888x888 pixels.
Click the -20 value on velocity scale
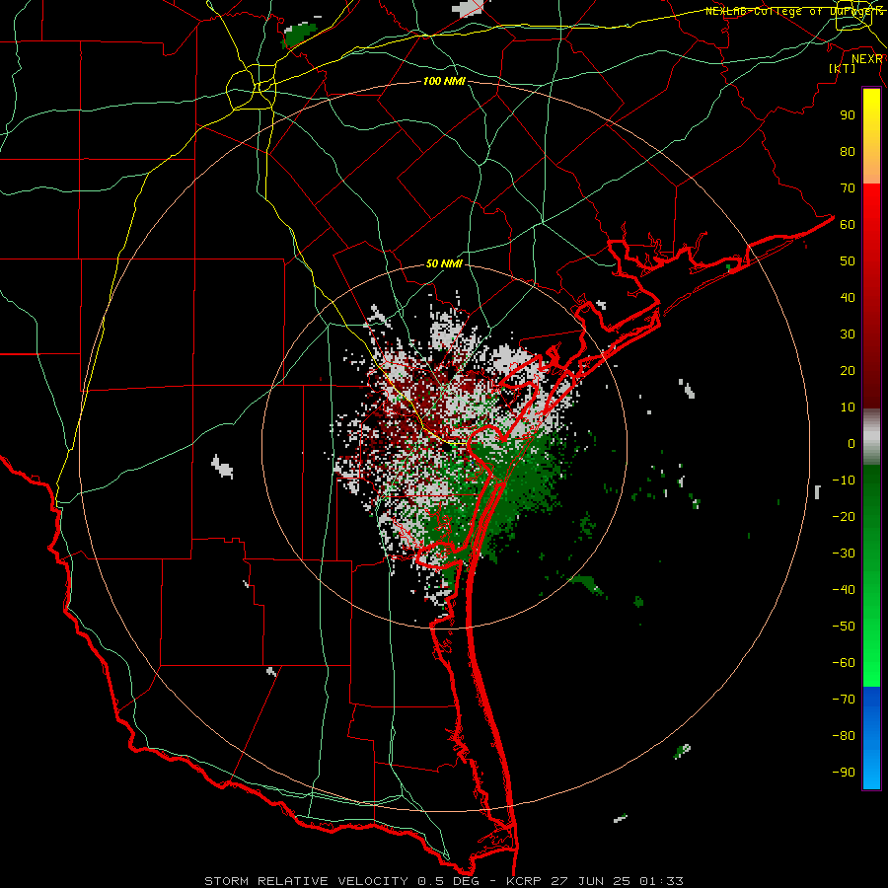(x=844, y=516)
